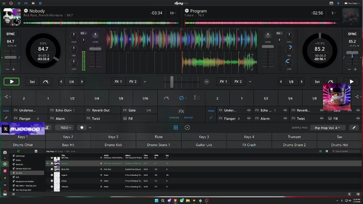Open the left deck EQ mode dropdown
363x204 pixels.
click(83, 33)
